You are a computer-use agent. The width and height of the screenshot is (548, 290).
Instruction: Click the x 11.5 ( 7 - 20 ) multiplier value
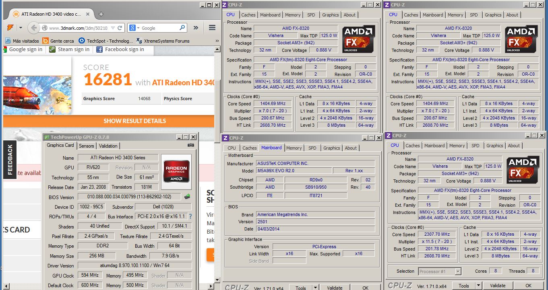pyautogui.click(x=436, y=242)
